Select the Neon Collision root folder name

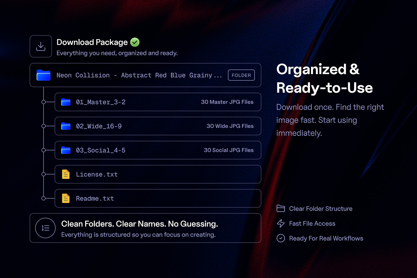point(139,75)
